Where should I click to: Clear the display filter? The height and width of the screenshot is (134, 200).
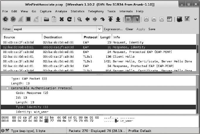pyautogui.click(x=129, y=29)
